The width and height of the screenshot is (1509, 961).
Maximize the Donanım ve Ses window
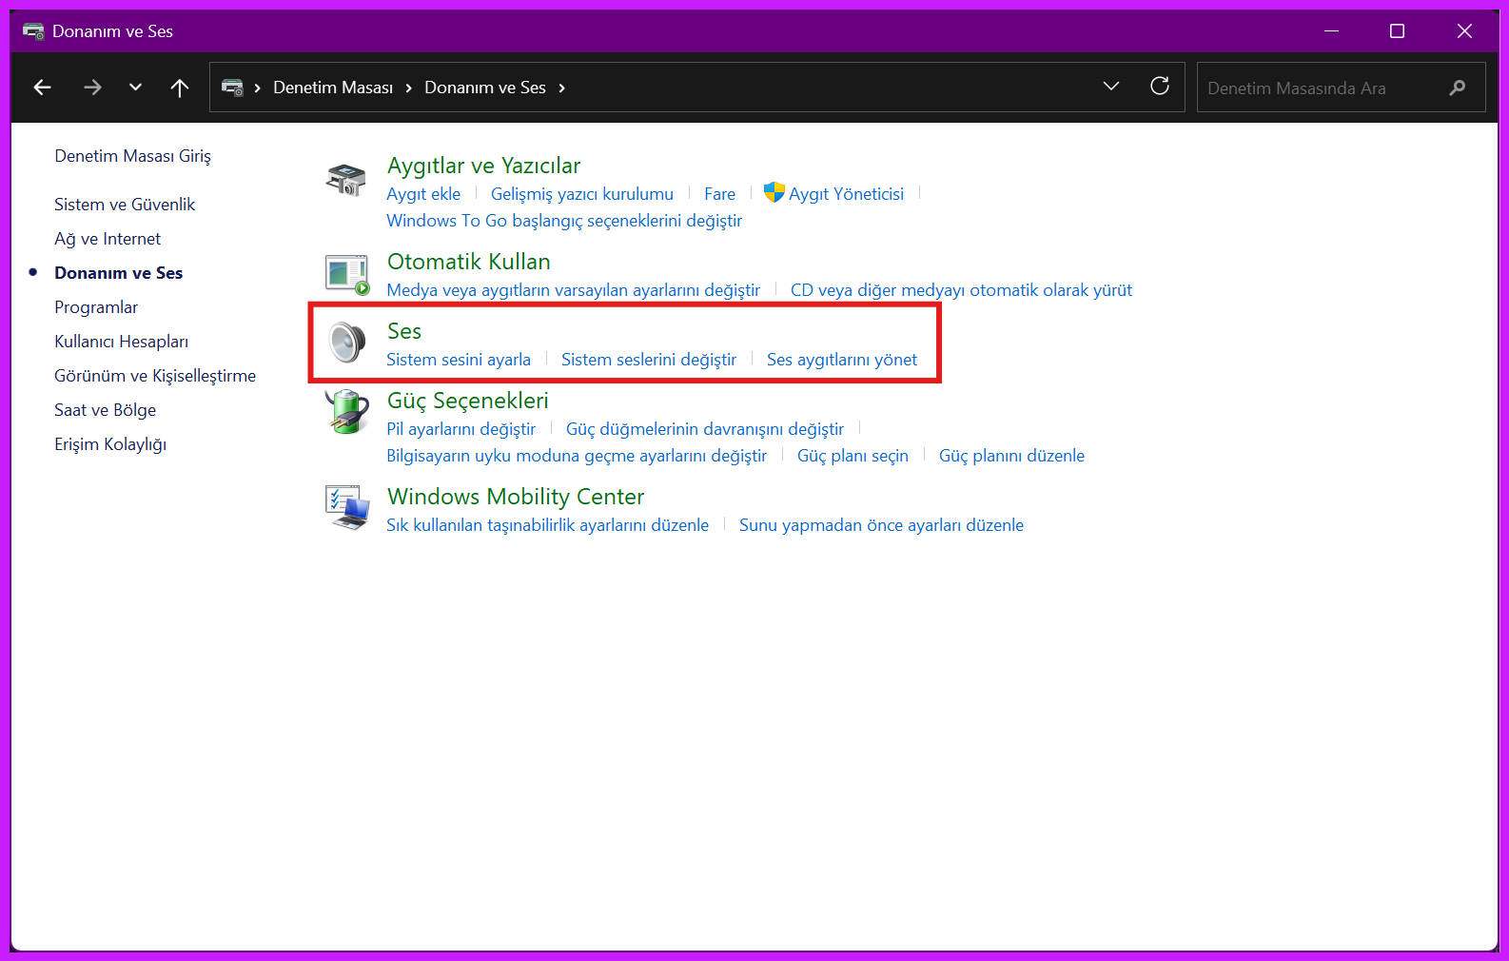point(1397,31)
